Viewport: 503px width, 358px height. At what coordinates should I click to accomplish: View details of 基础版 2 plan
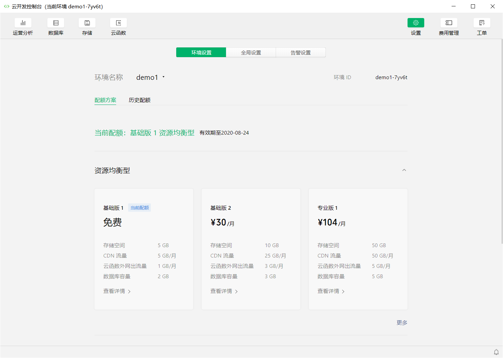224,291
